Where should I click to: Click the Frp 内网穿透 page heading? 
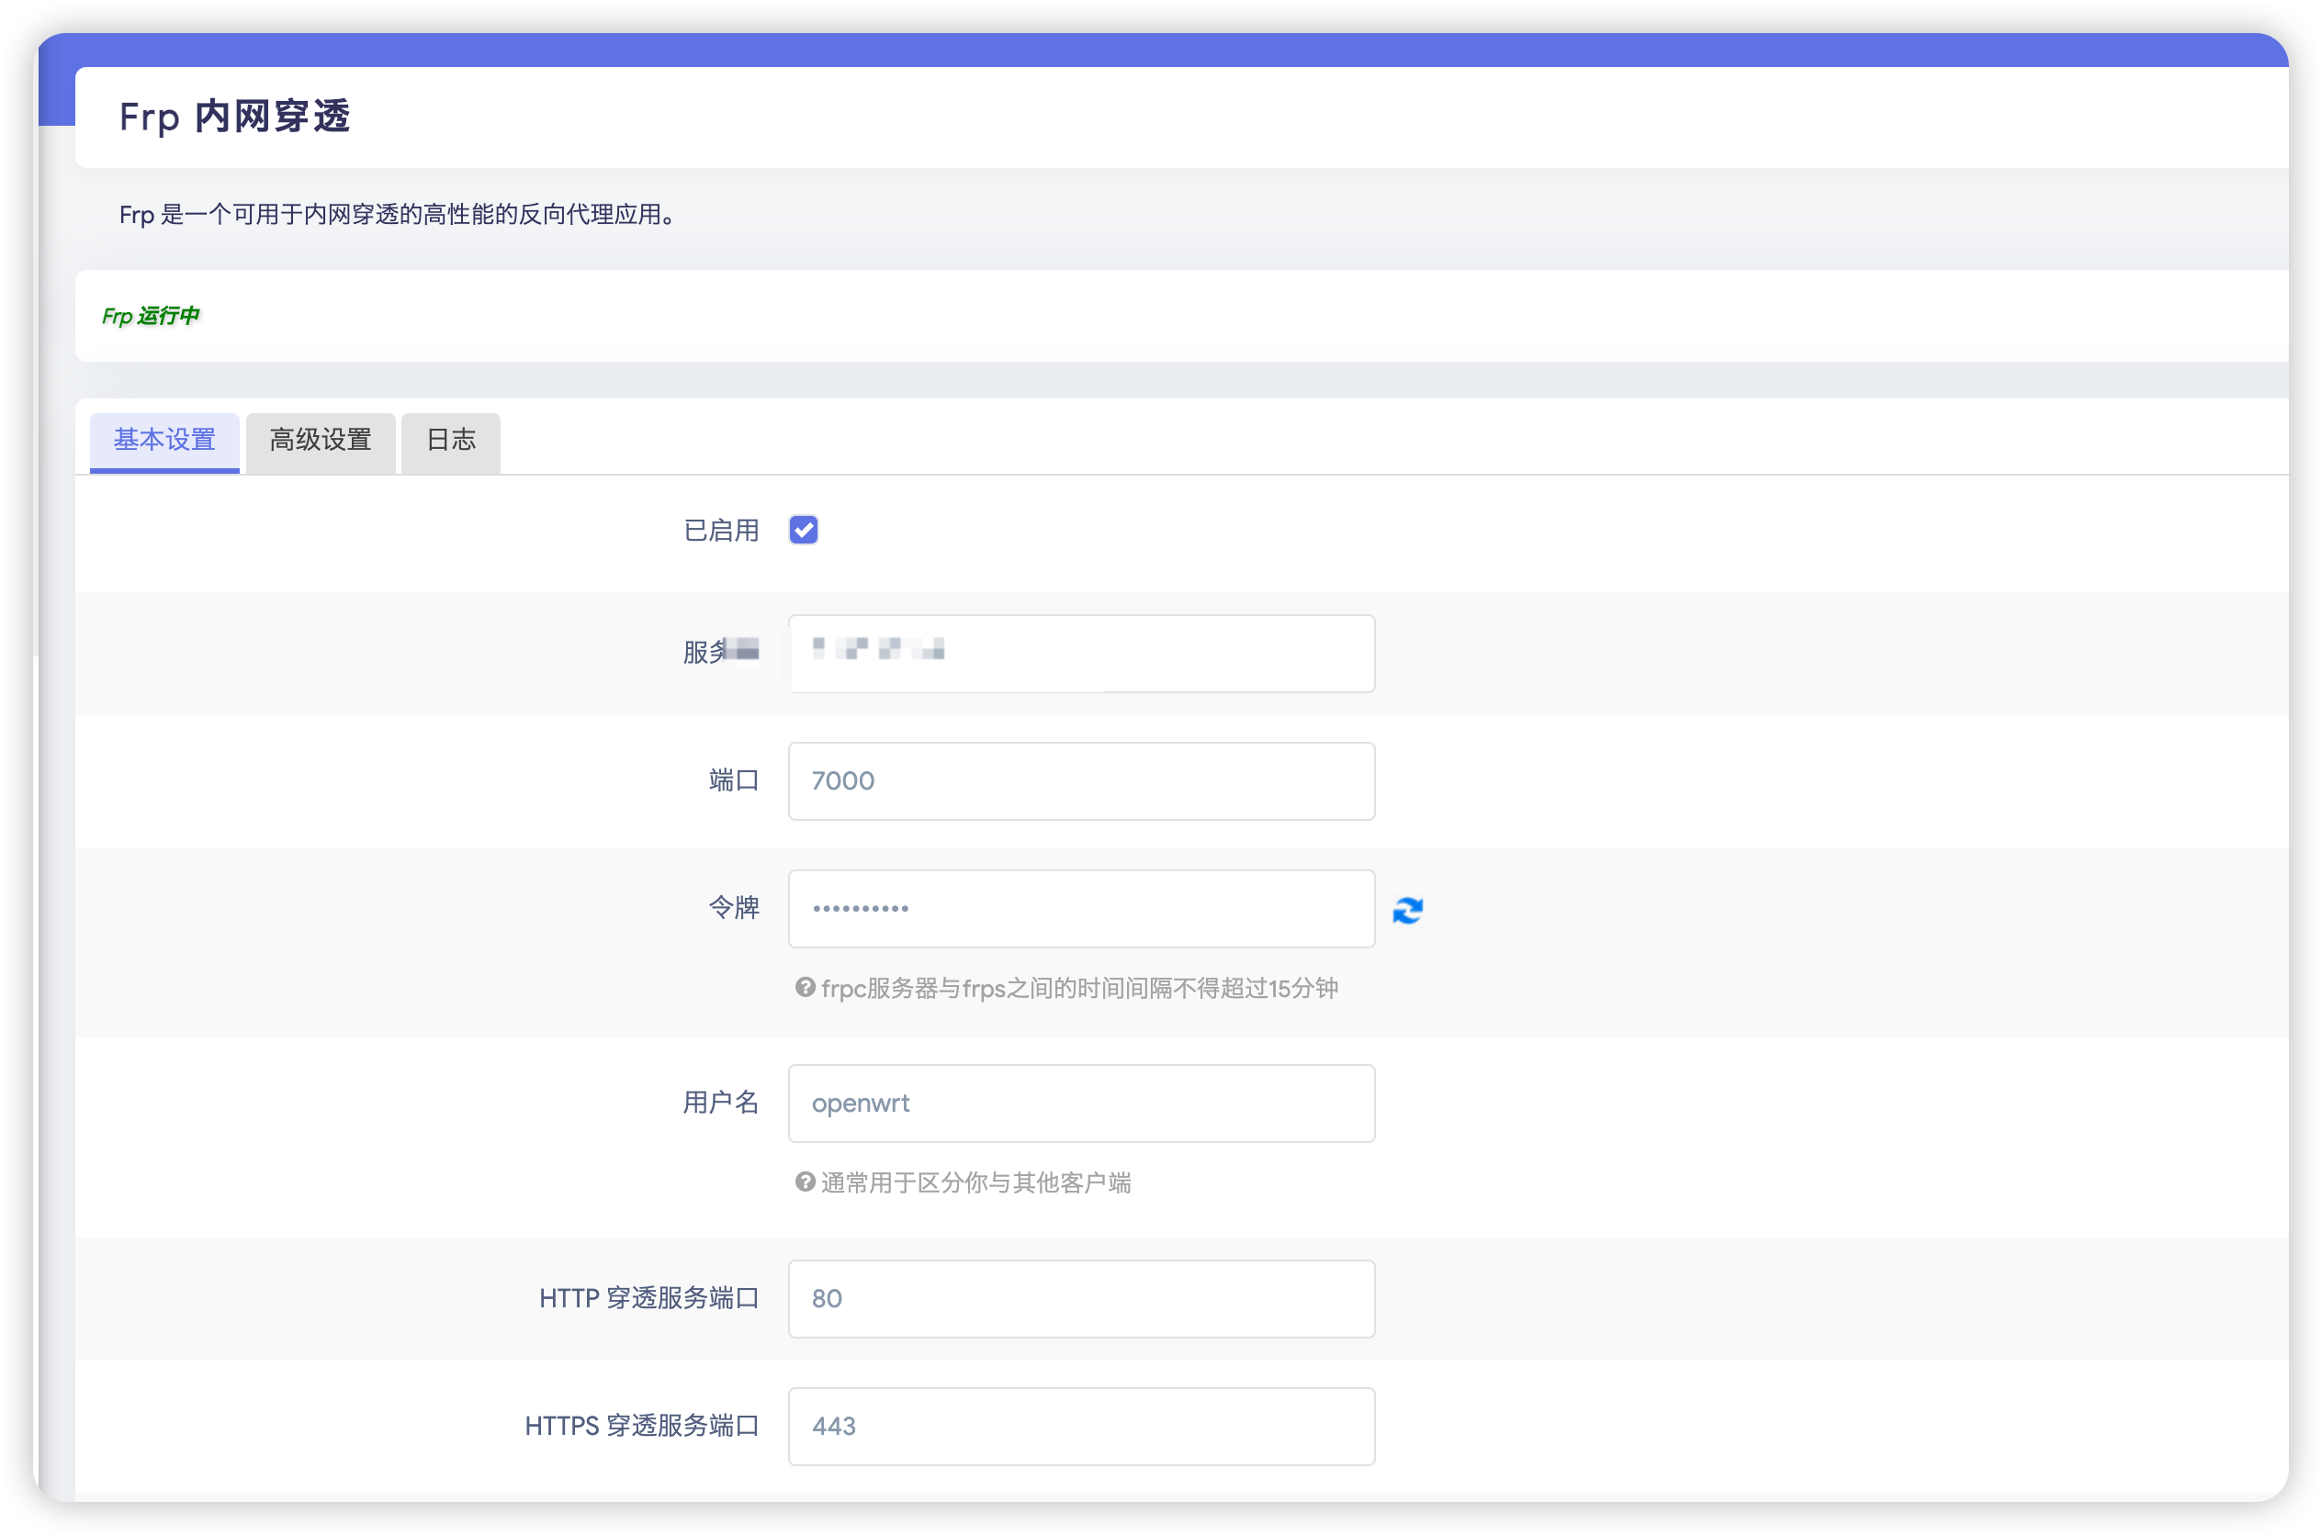point(234,117)
